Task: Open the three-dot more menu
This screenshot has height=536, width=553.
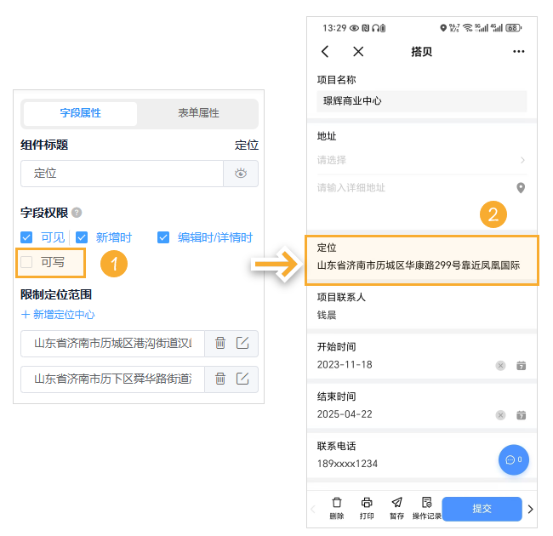Action: coord(519,52)
